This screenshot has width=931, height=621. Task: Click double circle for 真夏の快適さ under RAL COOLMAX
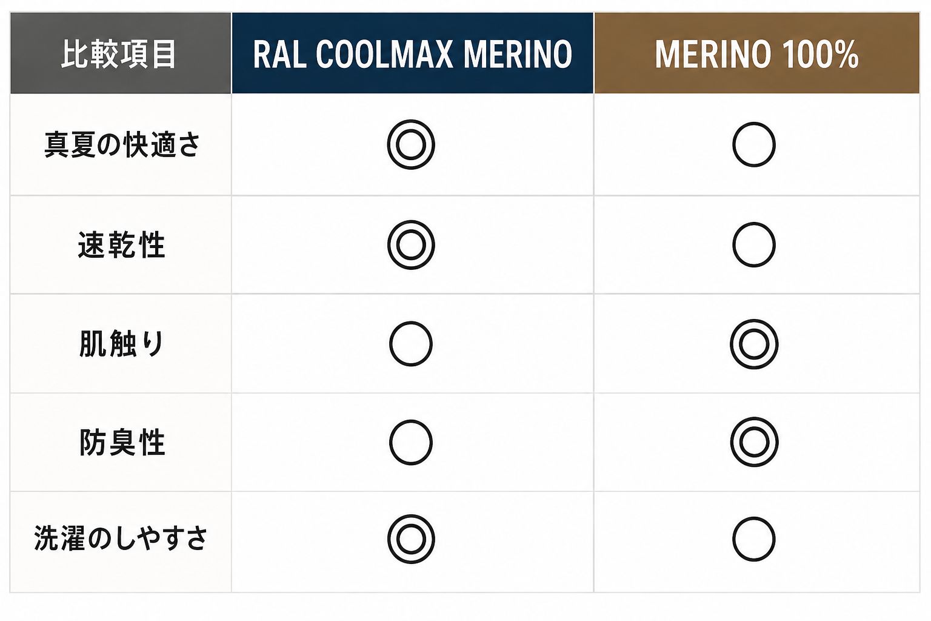coord(411,144)
